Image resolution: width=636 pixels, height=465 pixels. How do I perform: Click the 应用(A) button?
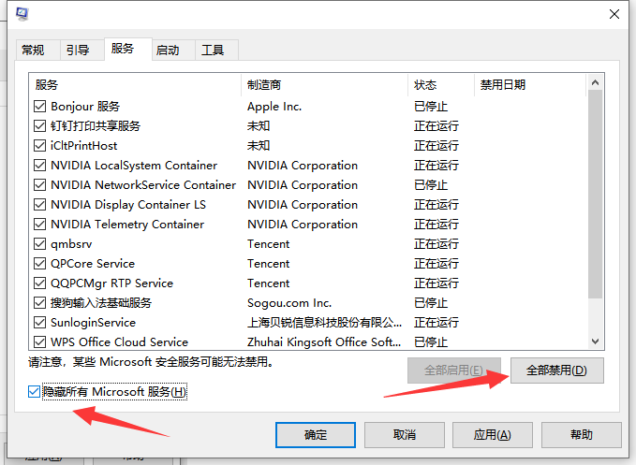pyautogui.click(x=493, y=435)
